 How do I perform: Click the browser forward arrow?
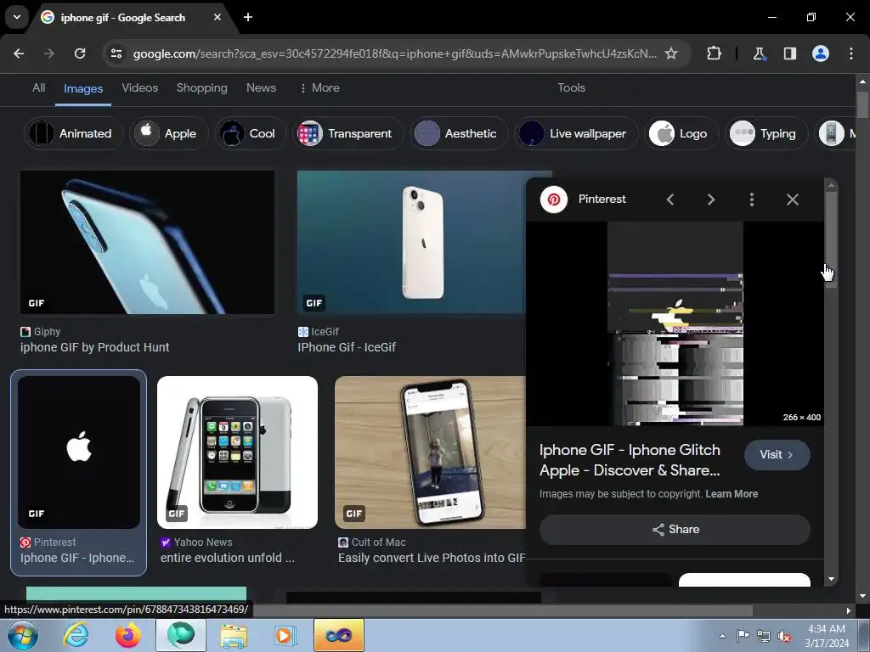point(49,53)
